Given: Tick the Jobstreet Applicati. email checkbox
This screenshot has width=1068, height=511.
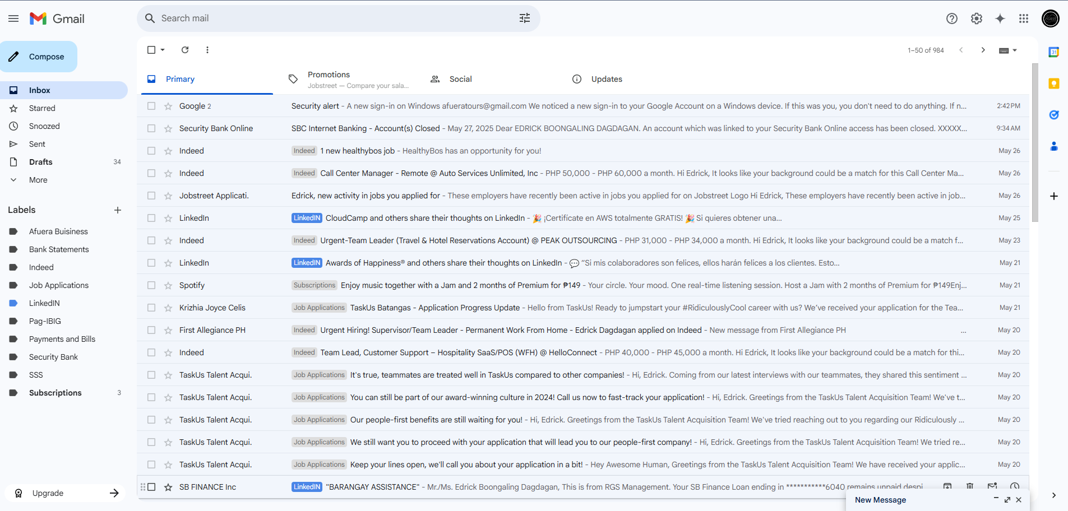Looking at the screenshot, I should [151, 196].
